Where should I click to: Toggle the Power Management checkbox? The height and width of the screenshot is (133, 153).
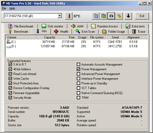(78, 69)
